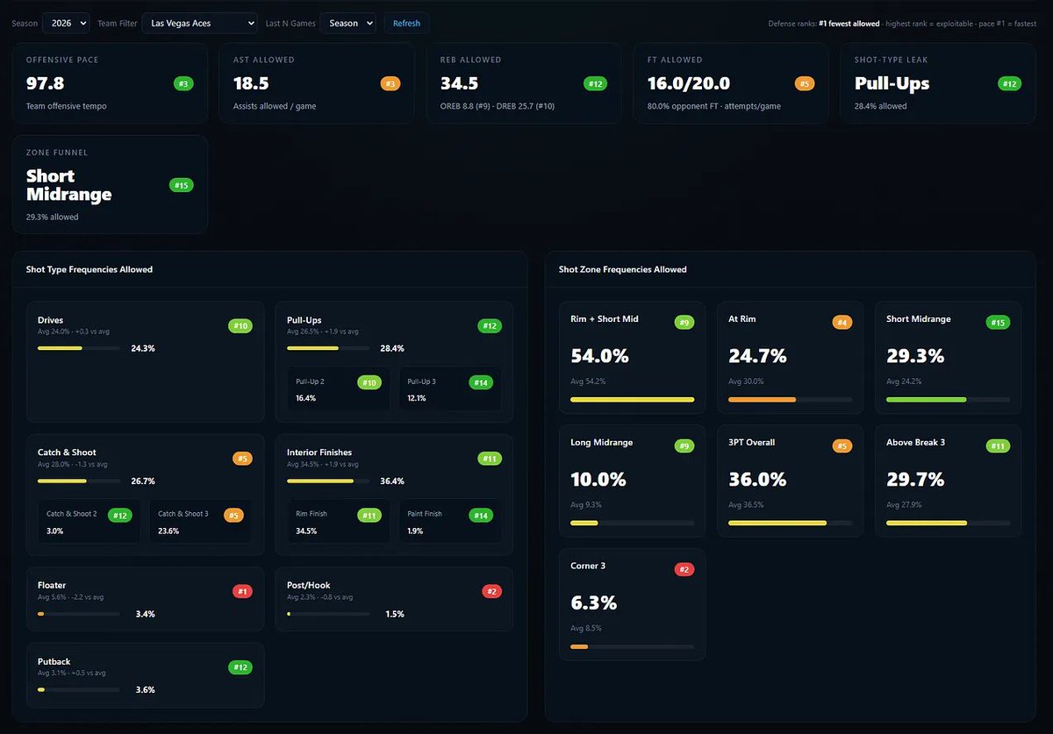Click the 18.5 assists allowed value
The width and height of the screenshot is (1053, 734).
[251, 84]
